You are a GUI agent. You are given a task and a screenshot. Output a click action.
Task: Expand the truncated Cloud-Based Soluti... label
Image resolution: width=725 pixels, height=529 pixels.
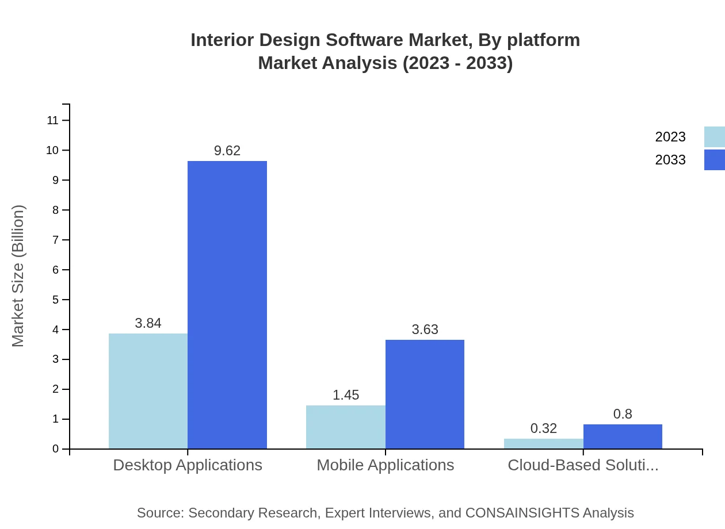pyautogui.click(x=583, y=465)
